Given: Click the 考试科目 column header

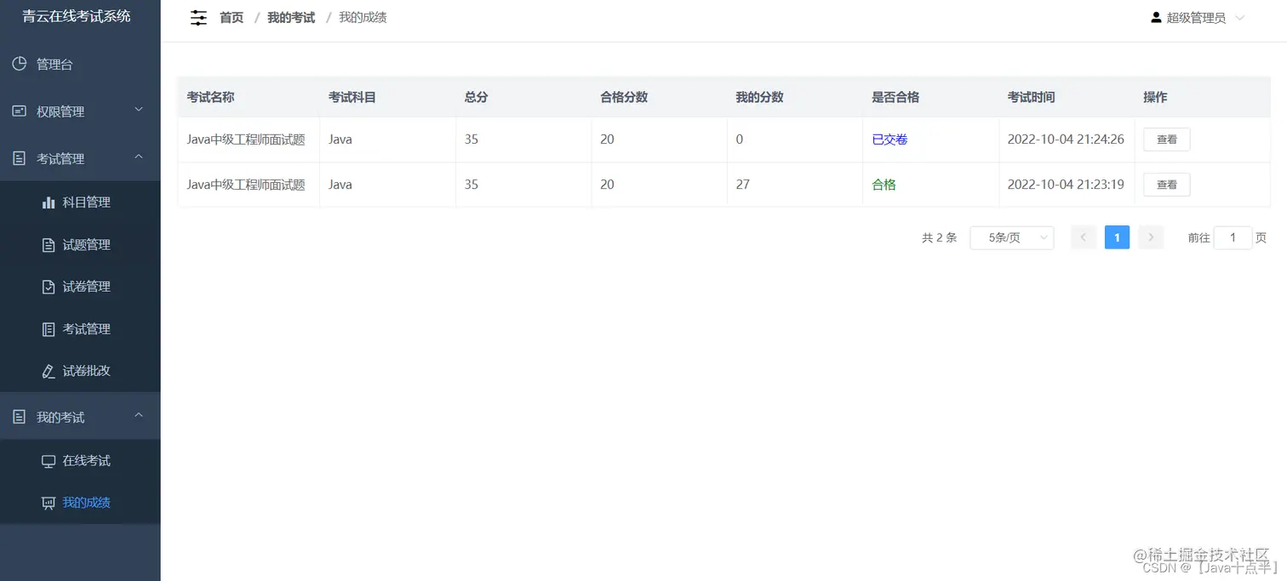Looking at the screenshot, I should (x=352, y=97).
